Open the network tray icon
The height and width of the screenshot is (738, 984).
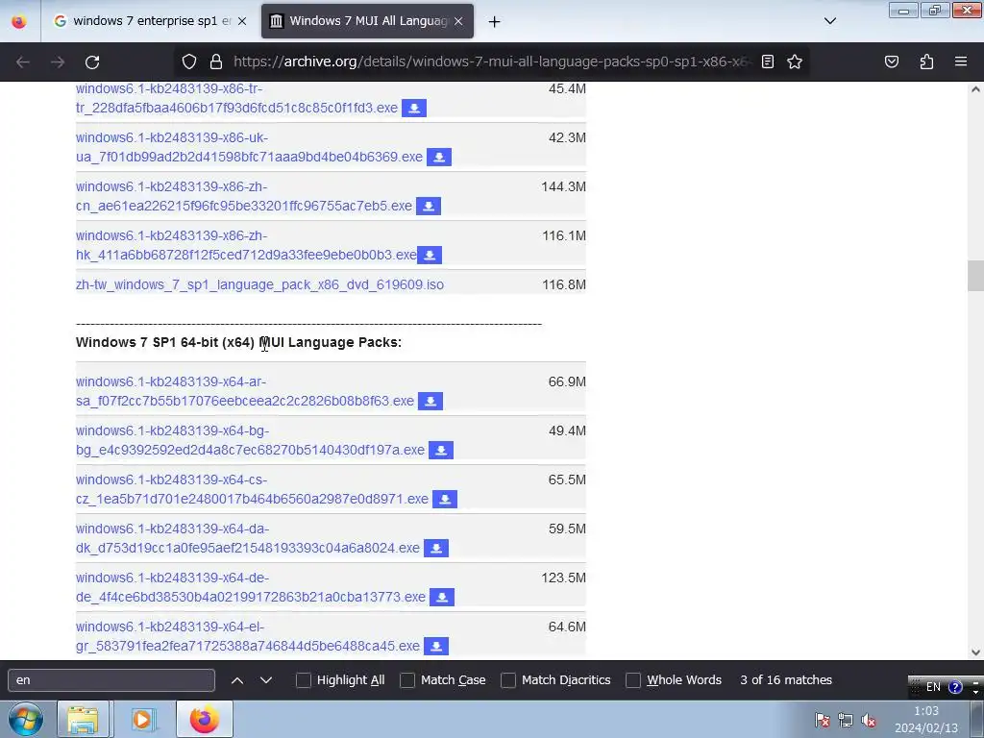[x=846, y=721]
